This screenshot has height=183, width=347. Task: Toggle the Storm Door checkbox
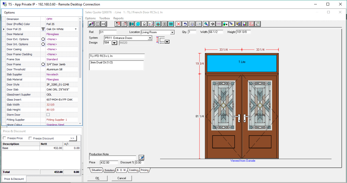[48, 115]
